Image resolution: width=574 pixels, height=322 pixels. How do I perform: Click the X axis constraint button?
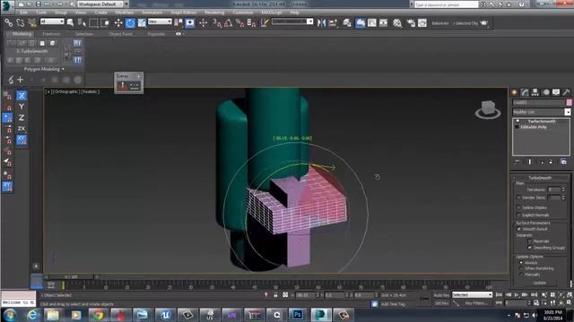22,96
